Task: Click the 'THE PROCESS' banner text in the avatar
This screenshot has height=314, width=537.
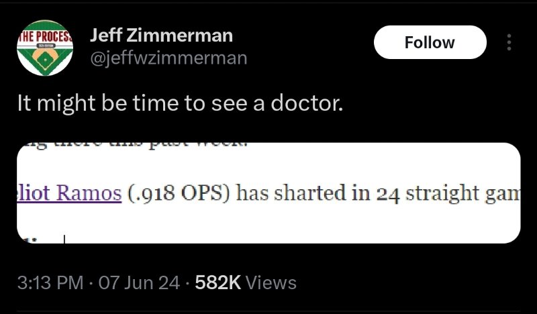Action: point(44,34)
